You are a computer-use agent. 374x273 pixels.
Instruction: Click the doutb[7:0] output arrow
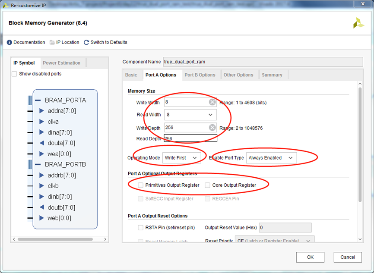point(42,207)
